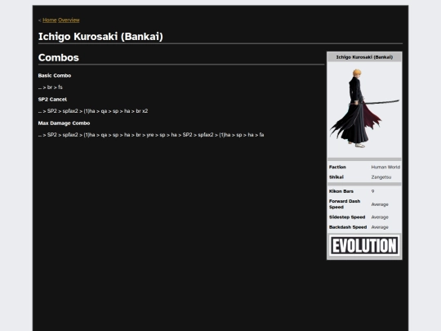Click the Max Damage Combo subheading

point(65,123)
